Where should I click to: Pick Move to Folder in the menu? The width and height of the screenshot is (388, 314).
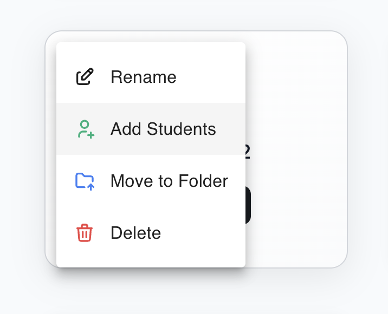click(x=151, y=181)
